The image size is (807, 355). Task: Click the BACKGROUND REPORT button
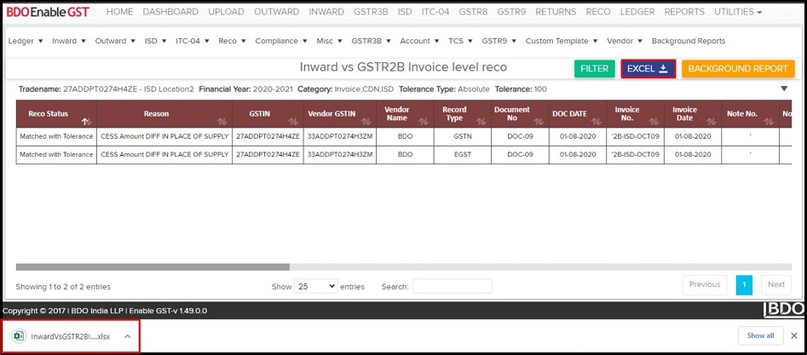738,69
